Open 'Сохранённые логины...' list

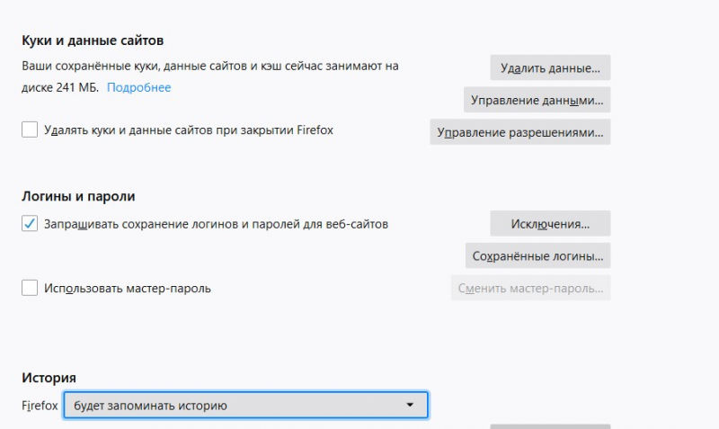[537, 255]
